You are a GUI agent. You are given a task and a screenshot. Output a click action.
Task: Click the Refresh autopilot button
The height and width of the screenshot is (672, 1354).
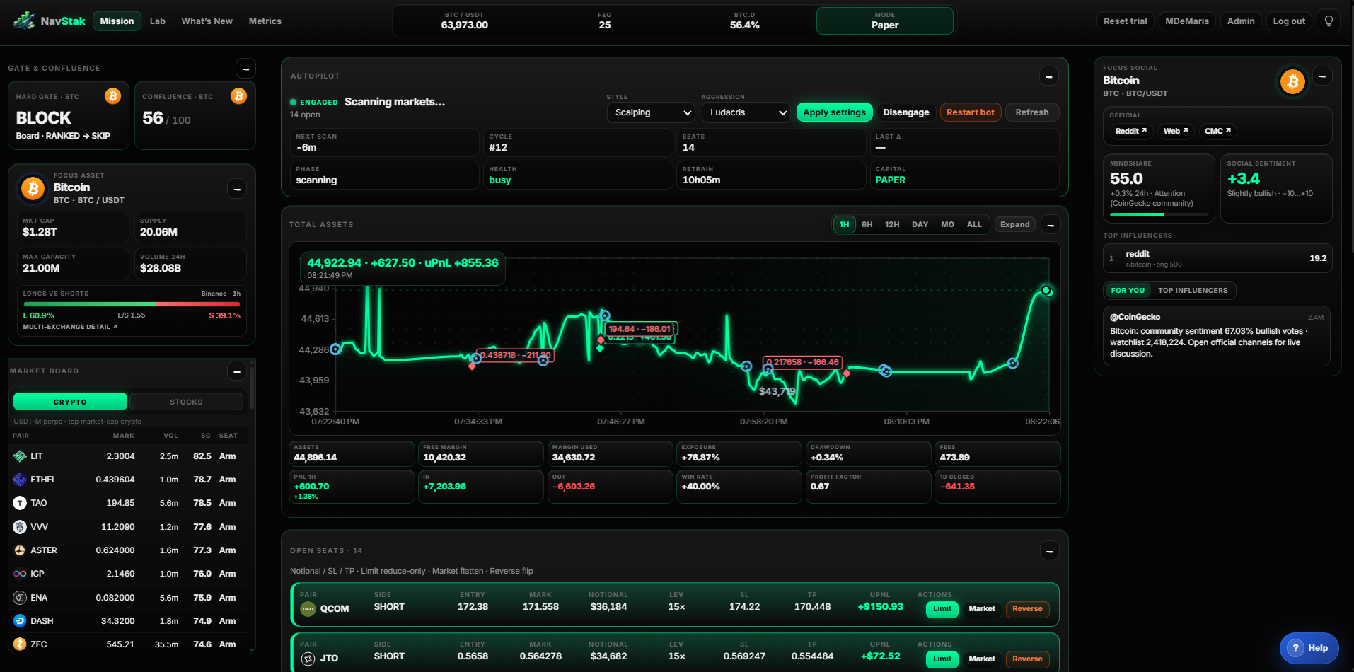coord(1031,112)
